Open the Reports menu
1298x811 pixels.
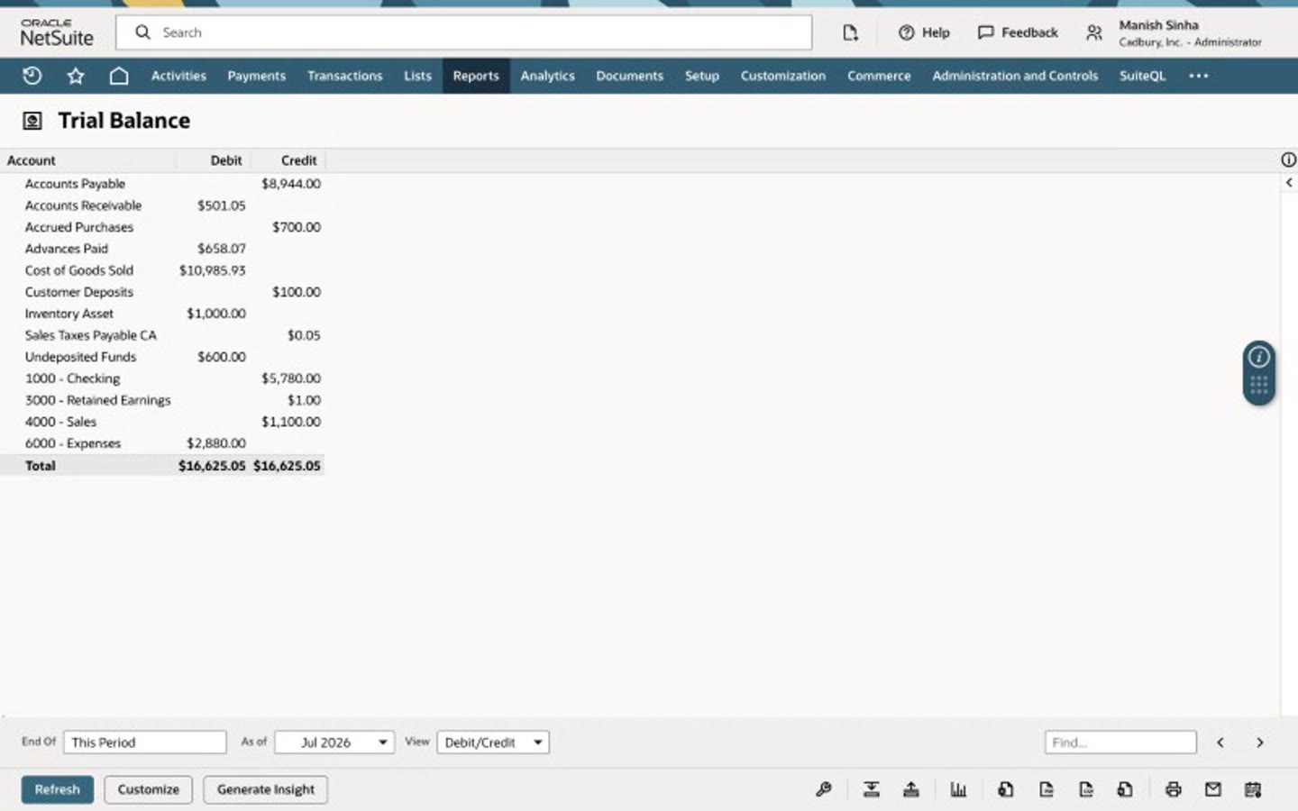476,76
